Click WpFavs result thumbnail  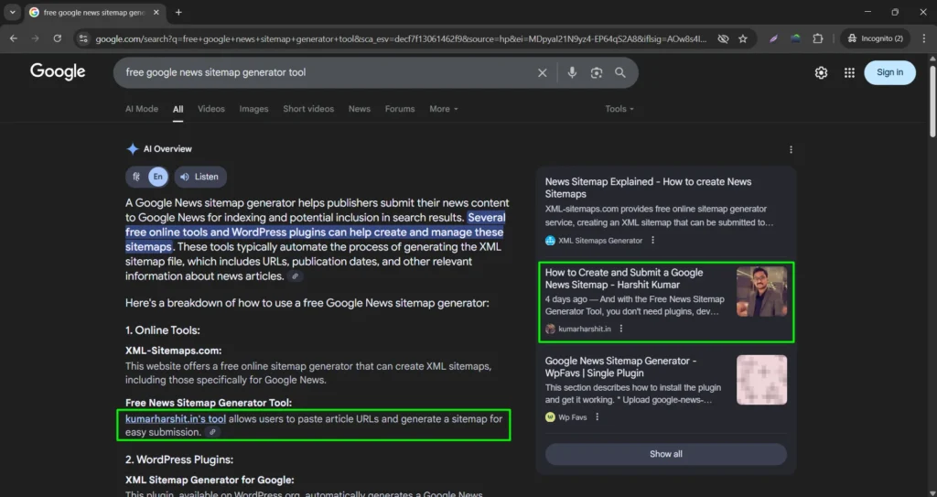tap(761, 380)
